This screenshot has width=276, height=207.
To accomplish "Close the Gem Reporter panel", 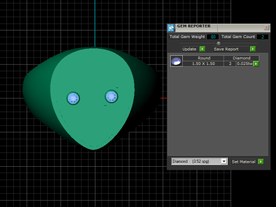I will click(x=266, y=28).
